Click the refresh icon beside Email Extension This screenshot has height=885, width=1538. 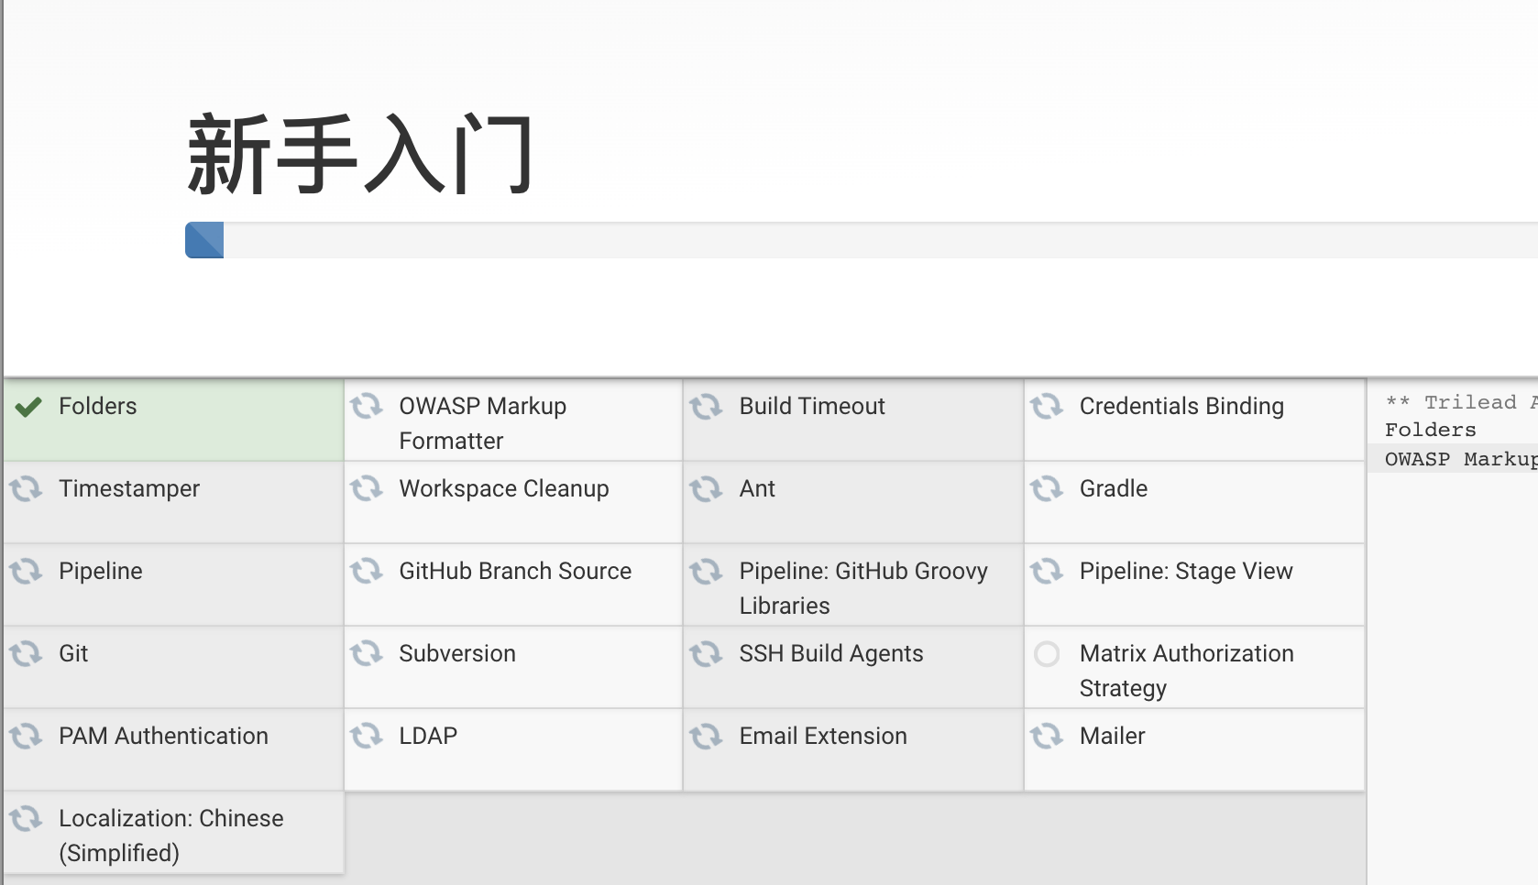707,736
